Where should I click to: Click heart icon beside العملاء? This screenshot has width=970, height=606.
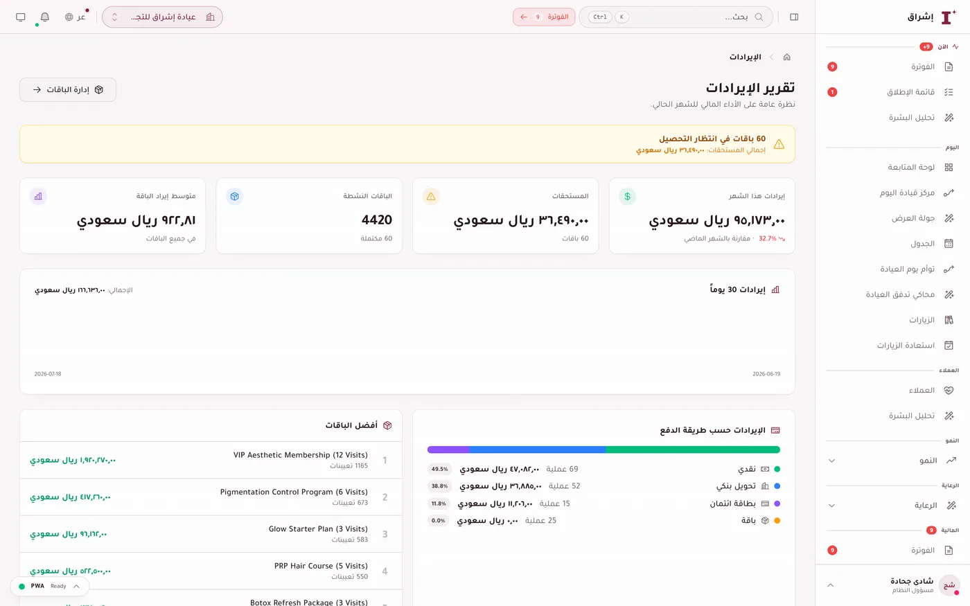click(949, 390)
